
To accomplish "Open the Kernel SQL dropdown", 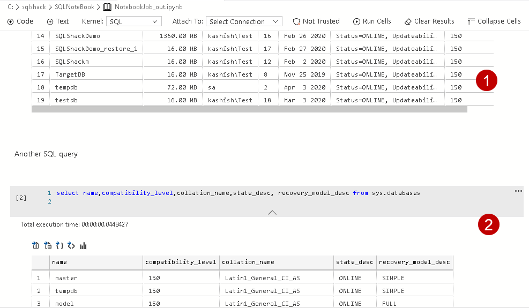I will (x=133, y=21).
